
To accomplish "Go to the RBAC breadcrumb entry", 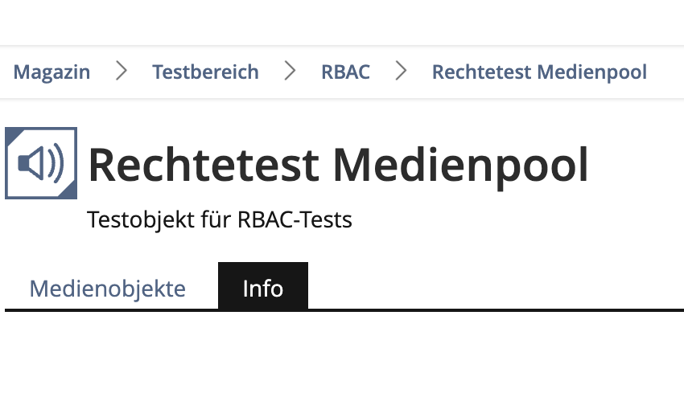I will [x=345, y=72].
